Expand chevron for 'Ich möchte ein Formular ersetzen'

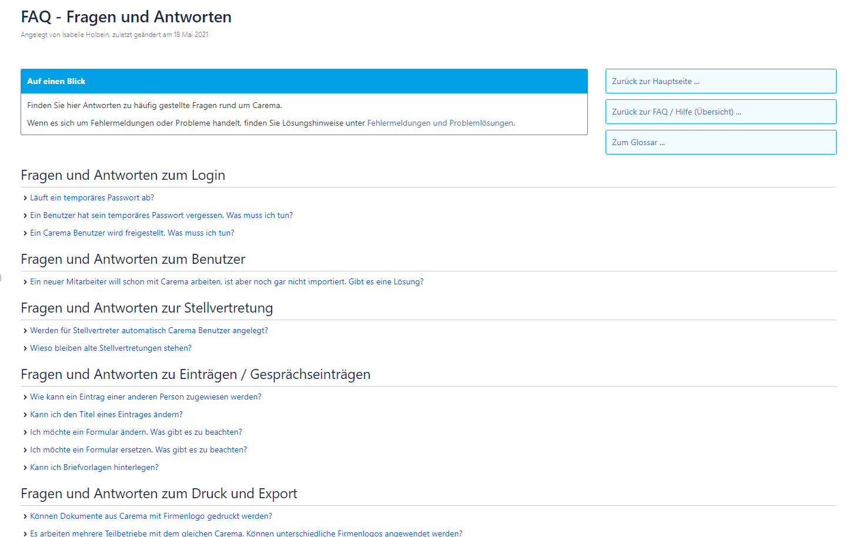(25, 451)
